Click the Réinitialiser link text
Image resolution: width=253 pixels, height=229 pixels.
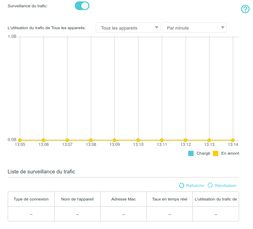tap(225, 186)
